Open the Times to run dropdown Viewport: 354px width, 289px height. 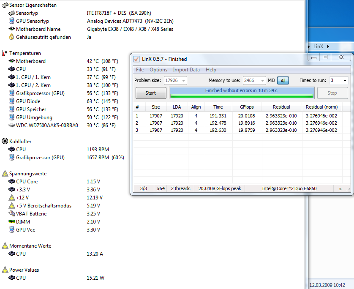(x=345, y=80)
